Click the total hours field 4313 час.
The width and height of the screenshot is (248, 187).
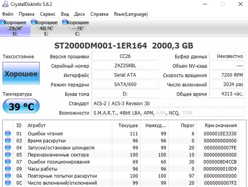point(227,93)
